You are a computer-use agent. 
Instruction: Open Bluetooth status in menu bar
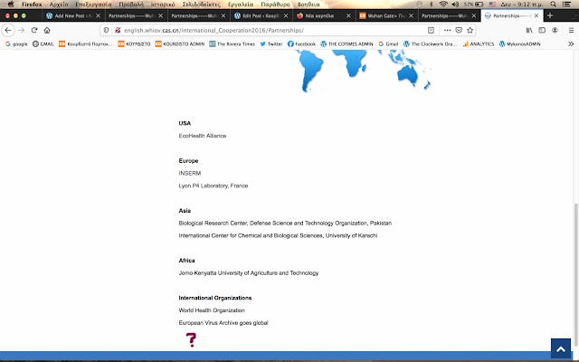point(431,5)
